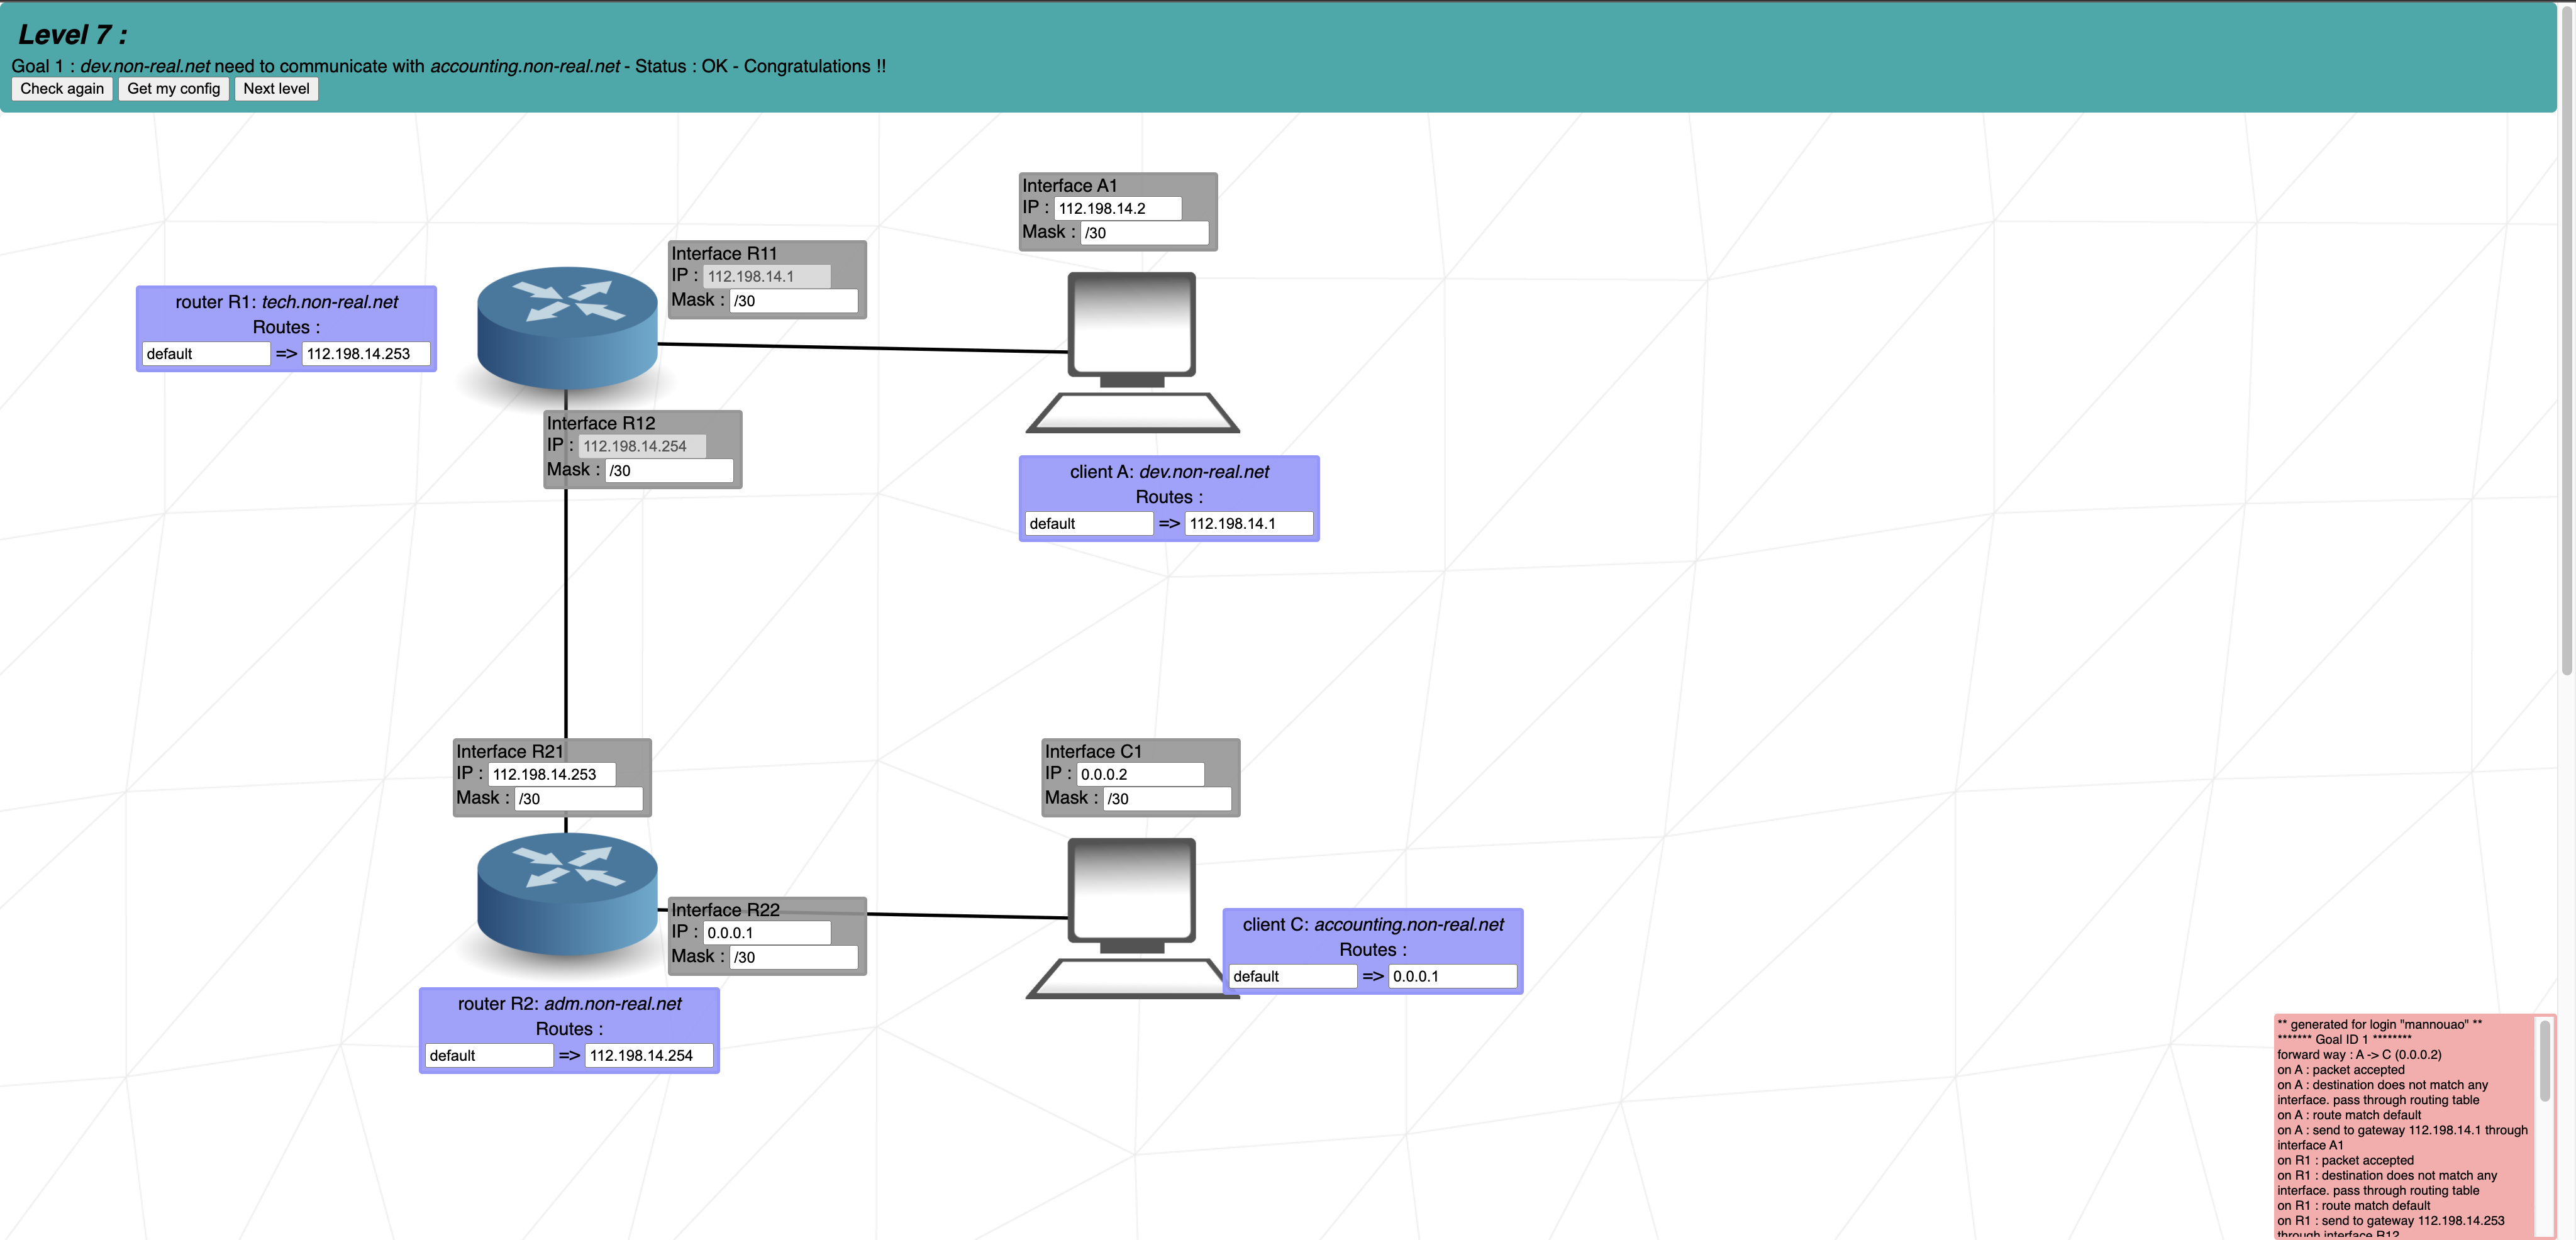Click Interface R11 Mask field
The width and height of the screenshot is (2576, 1240).
tap(793, 301)
